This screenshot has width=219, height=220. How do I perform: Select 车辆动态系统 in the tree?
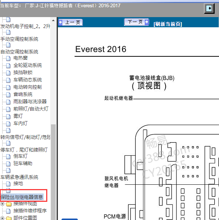28,80
